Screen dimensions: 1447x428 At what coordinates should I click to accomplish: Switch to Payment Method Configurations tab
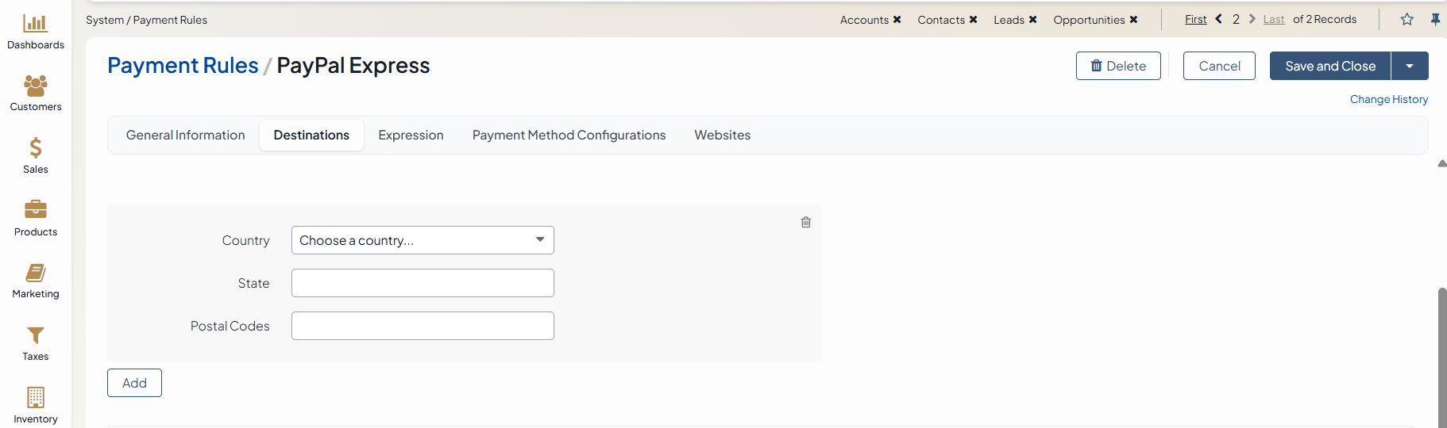click(x=569, y=136)
